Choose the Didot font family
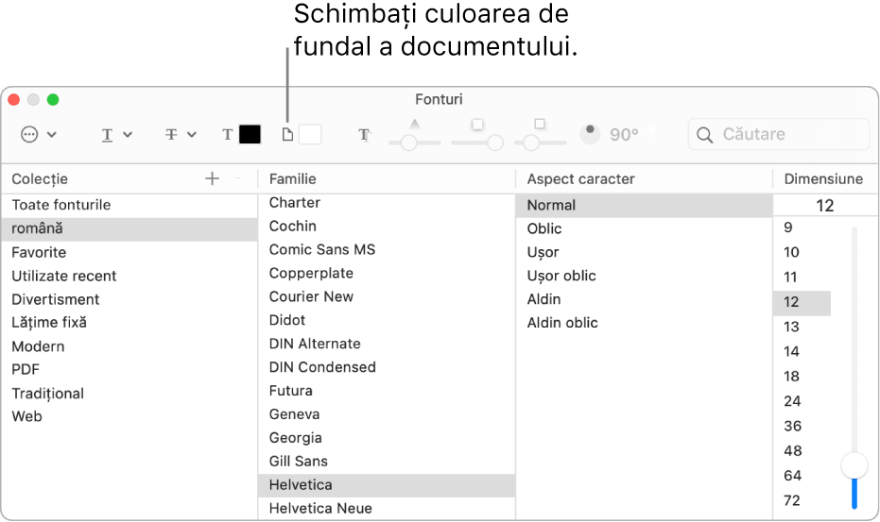The height and width of the screenshot is (522, 880). (x=386, y=320)
